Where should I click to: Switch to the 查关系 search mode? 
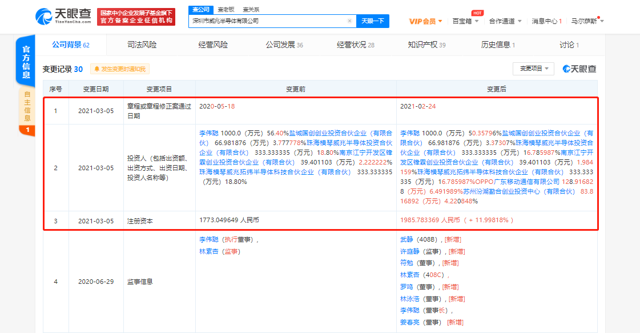click(x=251, y=9)
